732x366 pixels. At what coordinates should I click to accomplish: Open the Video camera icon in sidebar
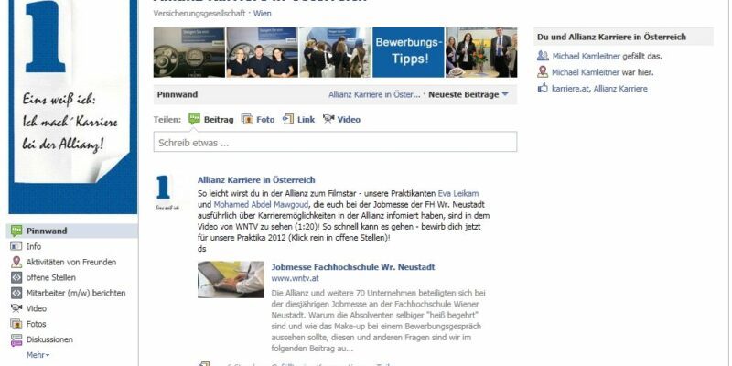tap(16, 308)
